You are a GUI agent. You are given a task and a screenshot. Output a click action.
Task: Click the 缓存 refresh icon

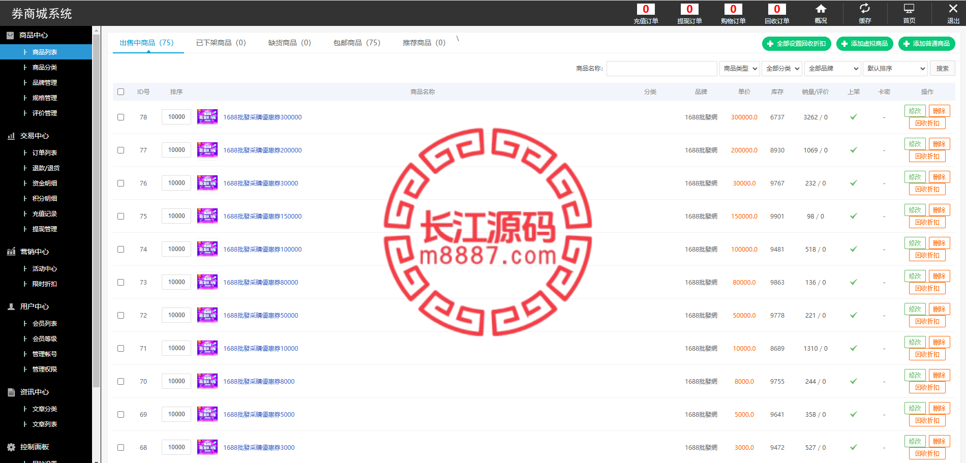point(864,8)
